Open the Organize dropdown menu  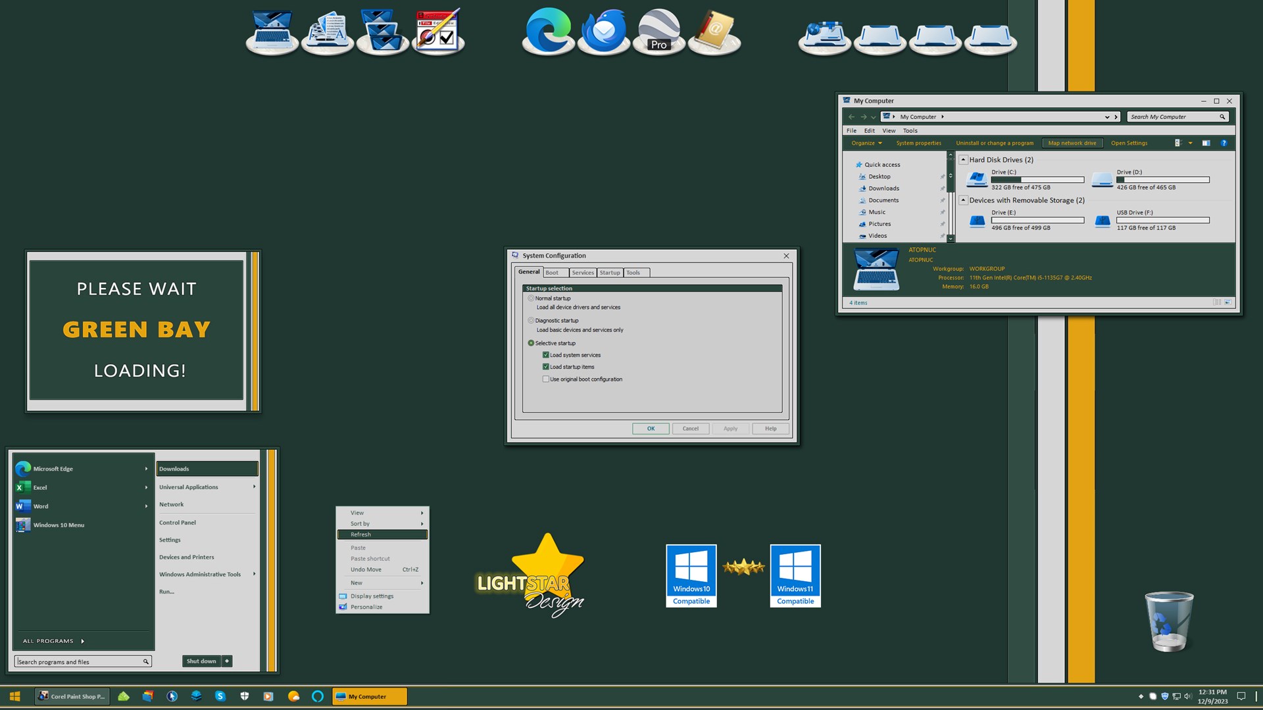point(866,143)
